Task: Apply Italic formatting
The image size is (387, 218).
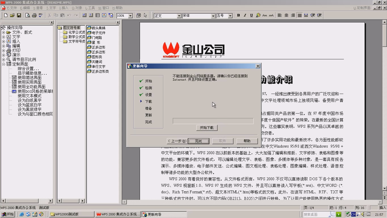Action: [x=245, y=15]
